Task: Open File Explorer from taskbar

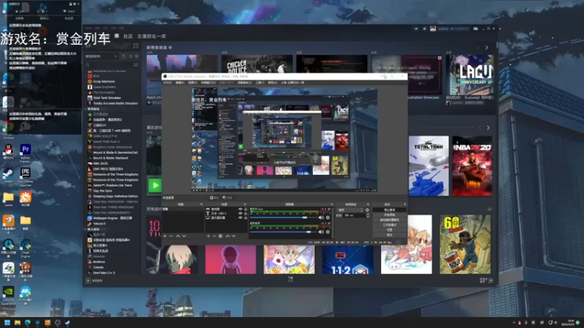Action: coord(18,322)
